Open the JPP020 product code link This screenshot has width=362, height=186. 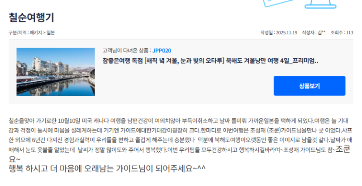point(162,51)
